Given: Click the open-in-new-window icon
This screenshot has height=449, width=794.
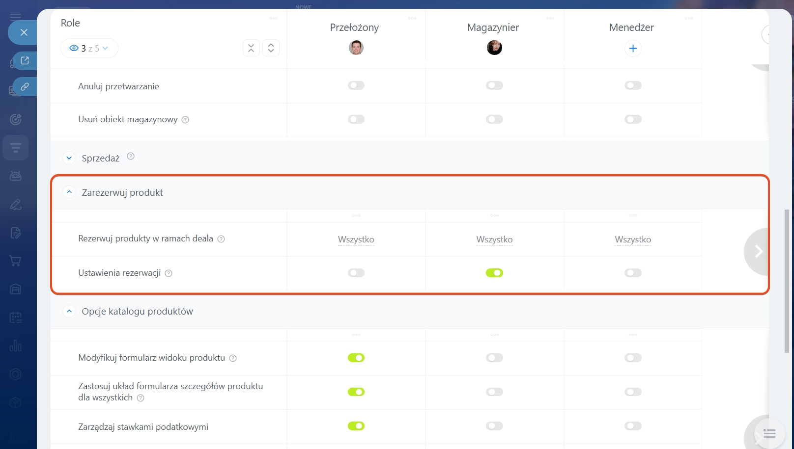Looking at the screenshot, I should [x=25, y=61].
